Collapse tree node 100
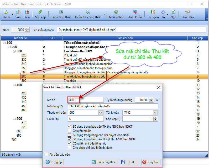The height and width of the screenshot is (168, 209). (4, 43)
